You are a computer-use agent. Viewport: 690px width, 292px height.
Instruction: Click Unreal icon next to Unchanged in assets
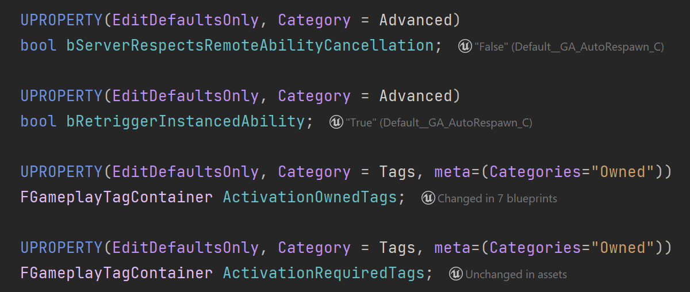tap(456, 274)
